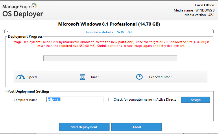
Task: Open the Template details - WIN 8.1 link
Action: point(109,32)
